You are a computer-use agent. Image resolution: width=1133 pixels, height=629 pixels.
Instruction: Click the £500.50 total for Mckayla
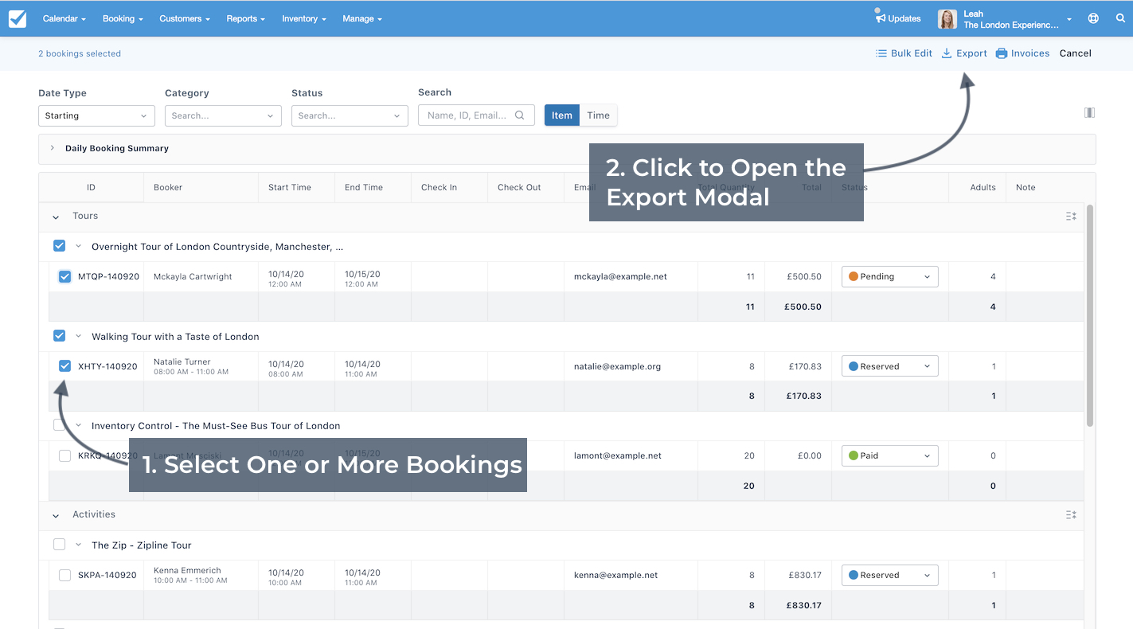click(804, 276)
